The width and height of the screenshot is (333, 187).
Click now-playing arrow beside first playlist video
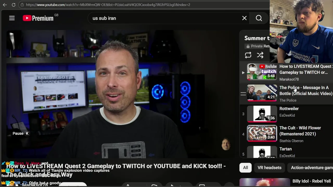point(243,73)
